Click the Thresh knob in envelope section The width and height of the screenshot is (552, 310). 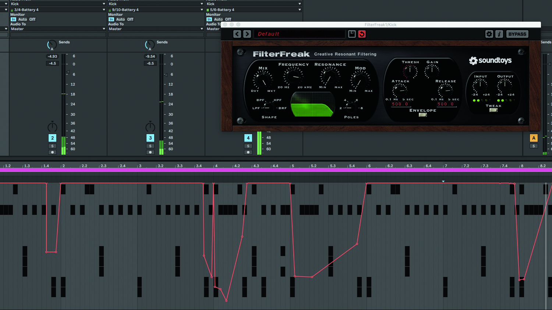pyautogui.click(x=410, y=71)
